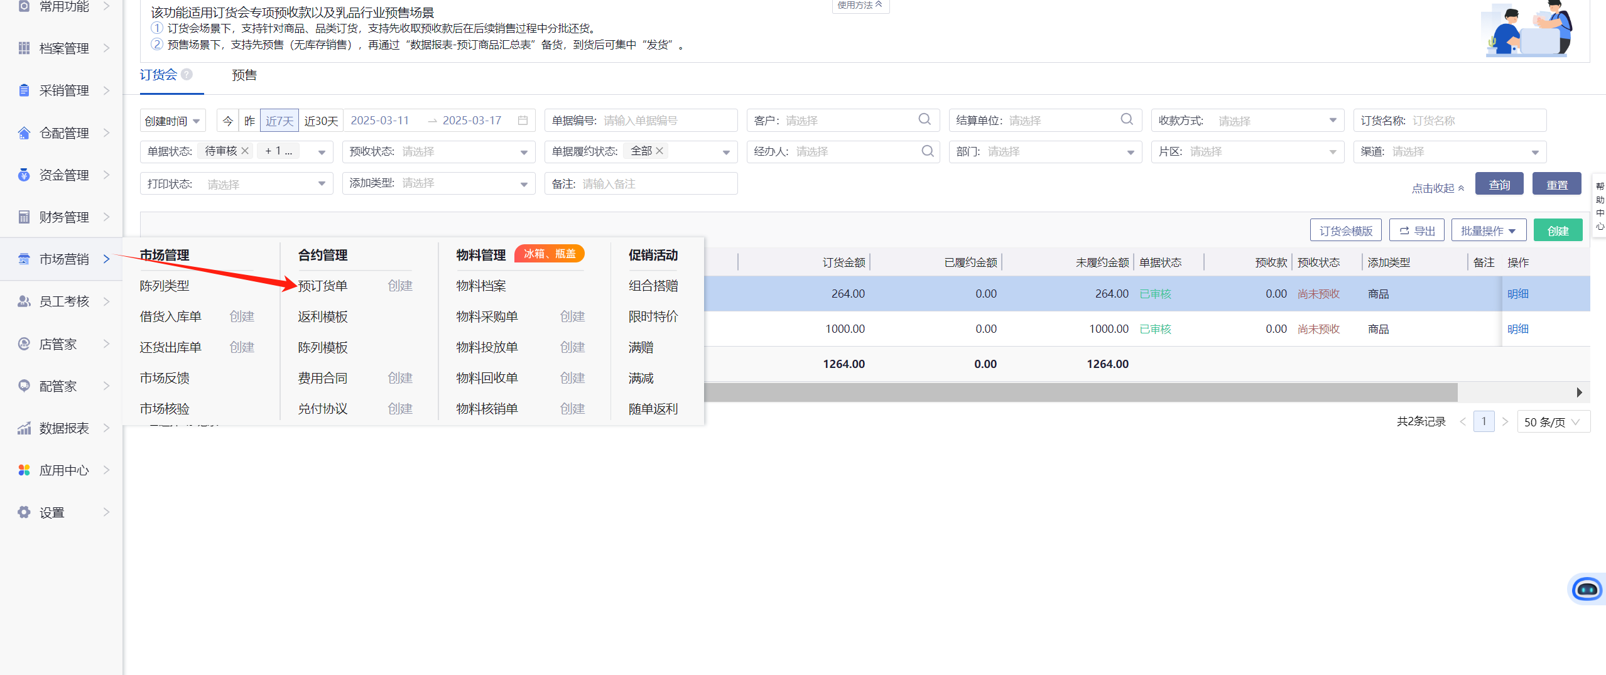Click the 应用中心 colorful apps icon

(x=24, y=470)
